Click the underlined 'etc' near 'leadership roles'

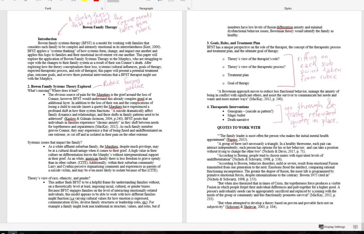(145, 202)
